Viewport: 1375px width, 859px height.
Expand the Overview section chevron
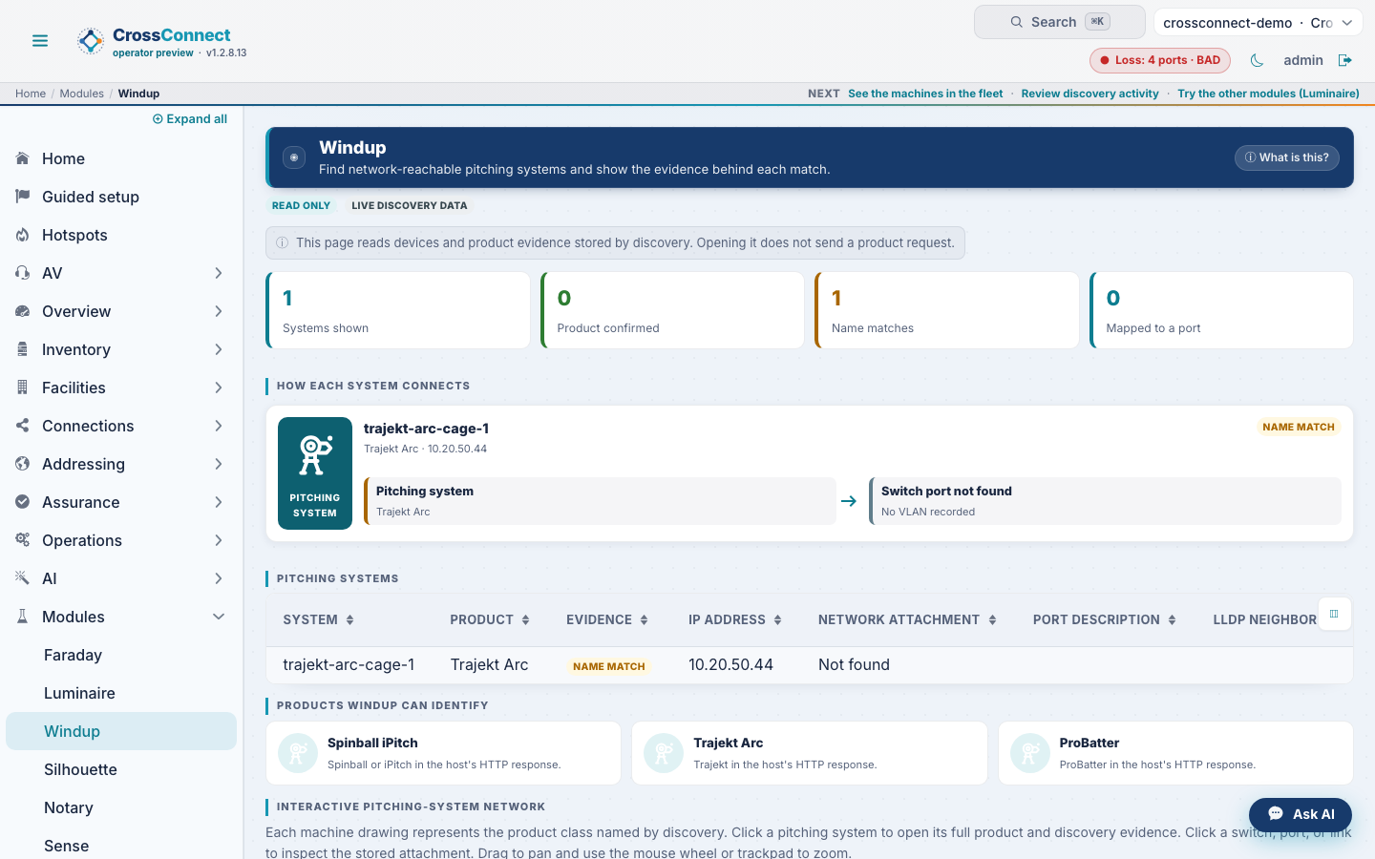tap(219, 311)
